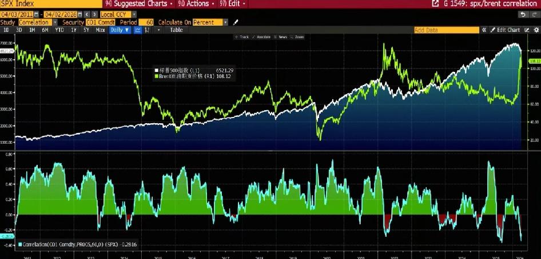Expand the Study Correlation dropdown
The height and width of the screenshot is (259, 541).
pyautogui.click(x=55, y=22)
